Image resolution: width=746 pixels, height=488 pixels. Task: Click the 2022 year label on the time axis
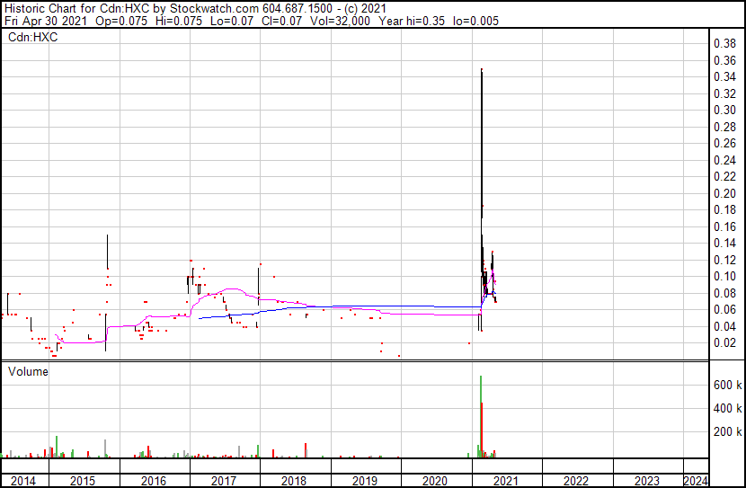point(576,481)
